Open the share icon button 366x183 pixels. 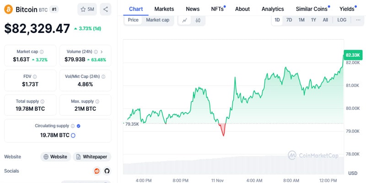click(x=106, y=9)
